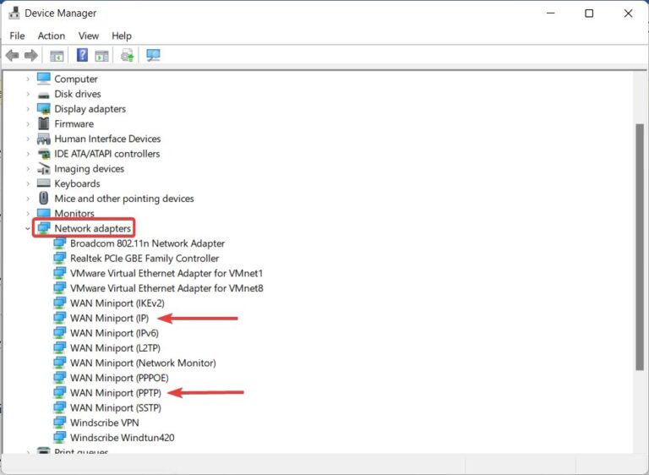Select WAN Miniport (PPTP)

point(116,392)
